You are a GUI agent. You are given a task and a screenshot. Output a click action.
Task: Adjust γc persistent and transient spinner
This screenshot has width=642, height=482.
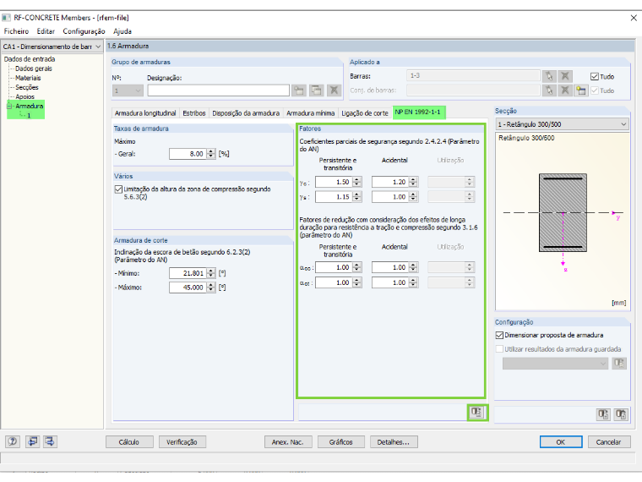(357, 182)
